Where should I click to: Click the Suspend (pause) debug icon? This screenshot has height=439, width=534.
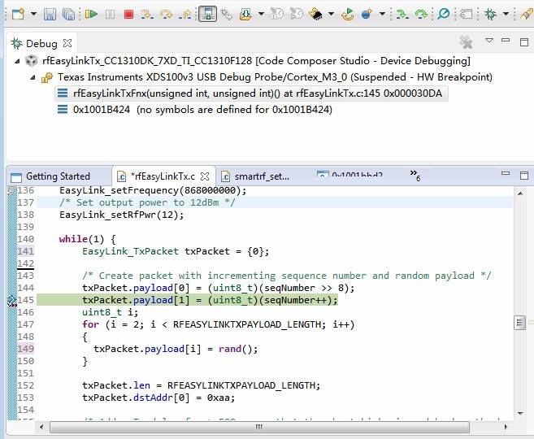110,15
